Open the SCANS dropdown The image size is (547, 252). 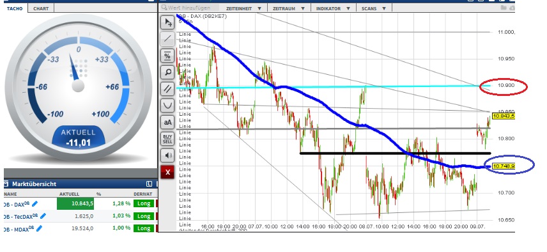[x=374, y=8]
